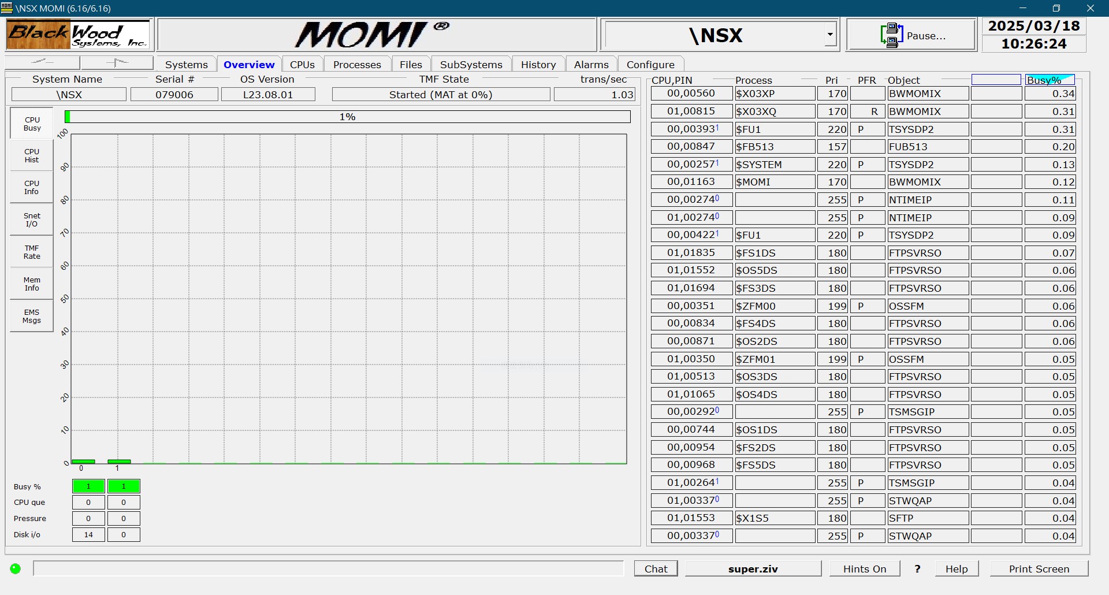Viewport: 1109px width, 595px height.
Task: Select the $ZFM00 process cell
Action: coord(775,306)
